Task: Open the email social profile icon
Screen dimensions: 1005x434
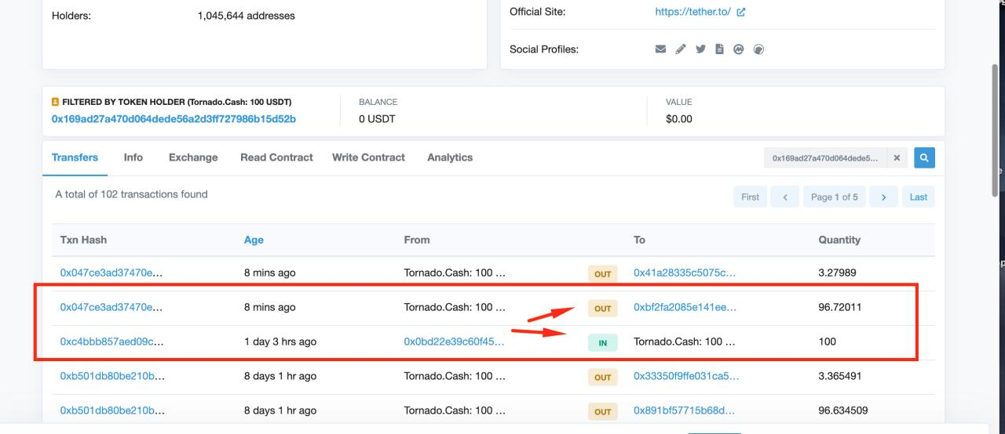Action: 660,49
